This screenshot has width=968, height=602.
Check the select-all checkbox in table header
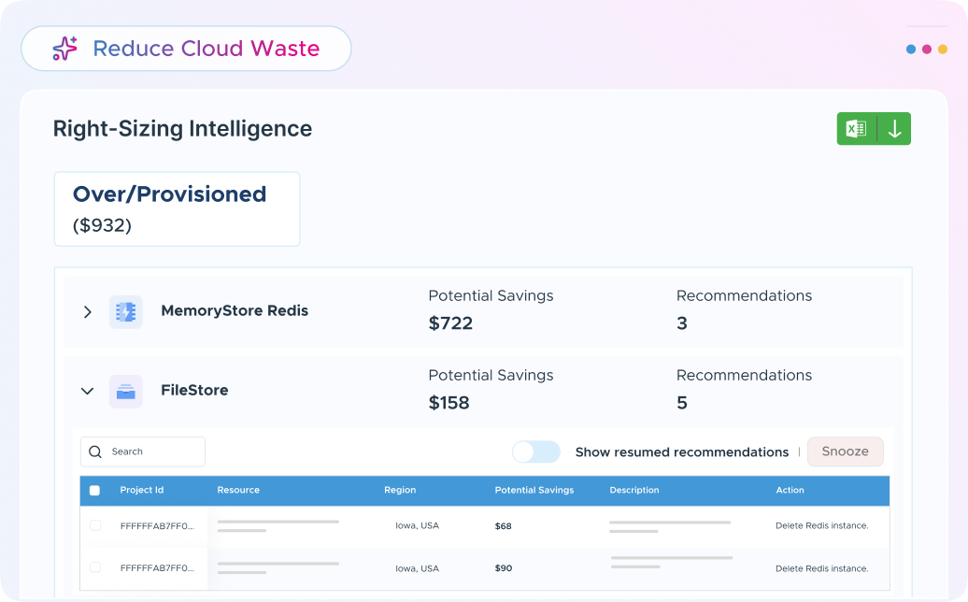point(94,490)
